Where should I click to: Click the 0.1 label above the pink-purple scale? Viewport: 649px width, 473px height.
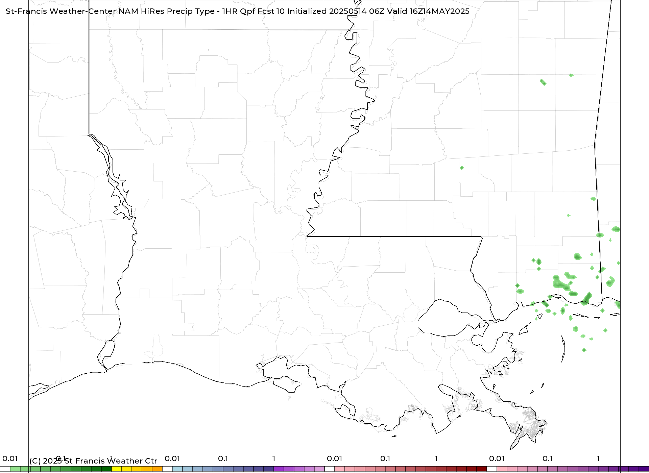click(547, 458)
